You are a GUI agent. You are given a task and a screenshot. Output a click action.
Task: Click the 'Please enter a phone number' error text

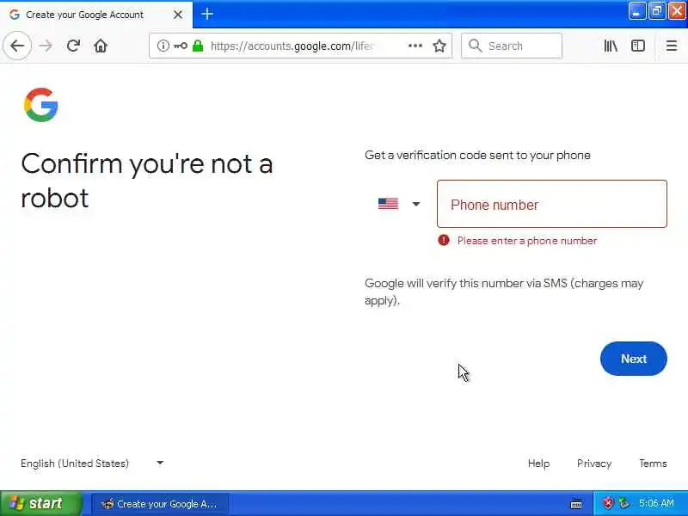point(527,241)
